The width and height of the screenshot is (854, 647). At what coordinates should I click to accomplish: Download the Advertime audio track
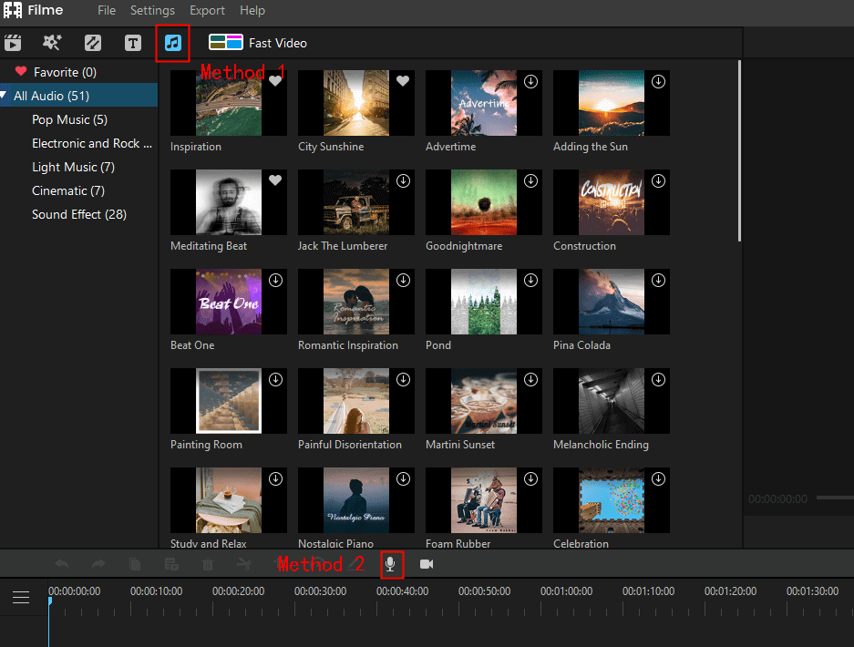point(531,82)
